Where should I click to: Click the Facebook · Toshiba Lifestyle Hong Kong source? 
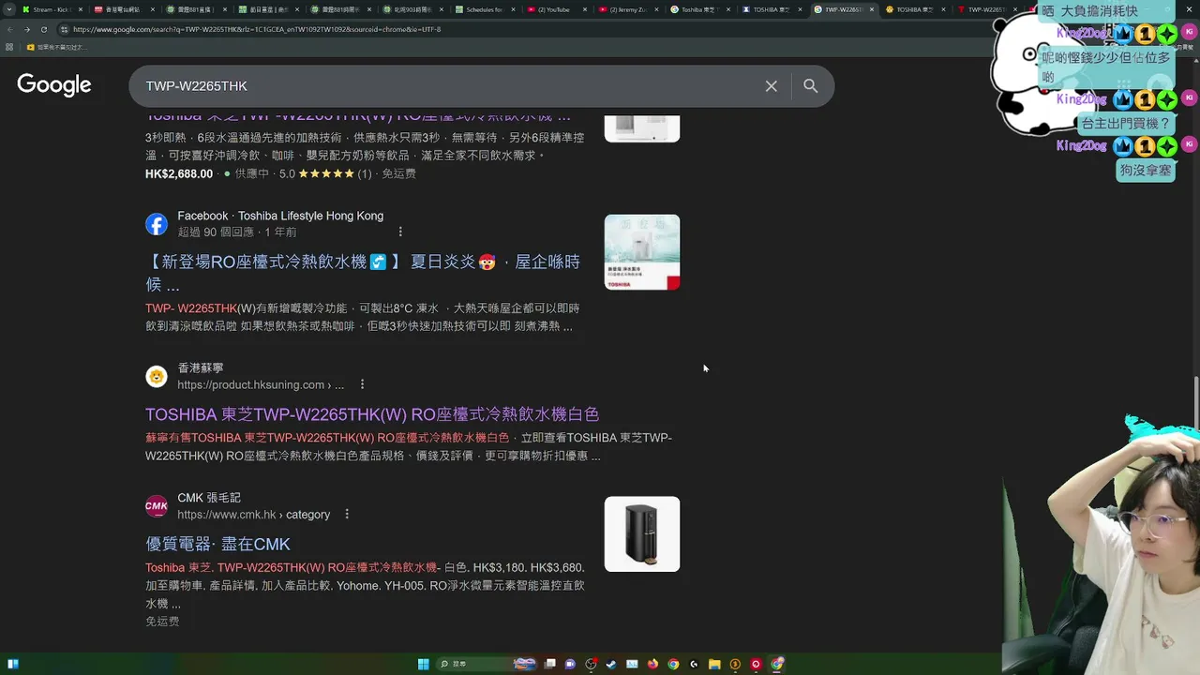(280, 217)
